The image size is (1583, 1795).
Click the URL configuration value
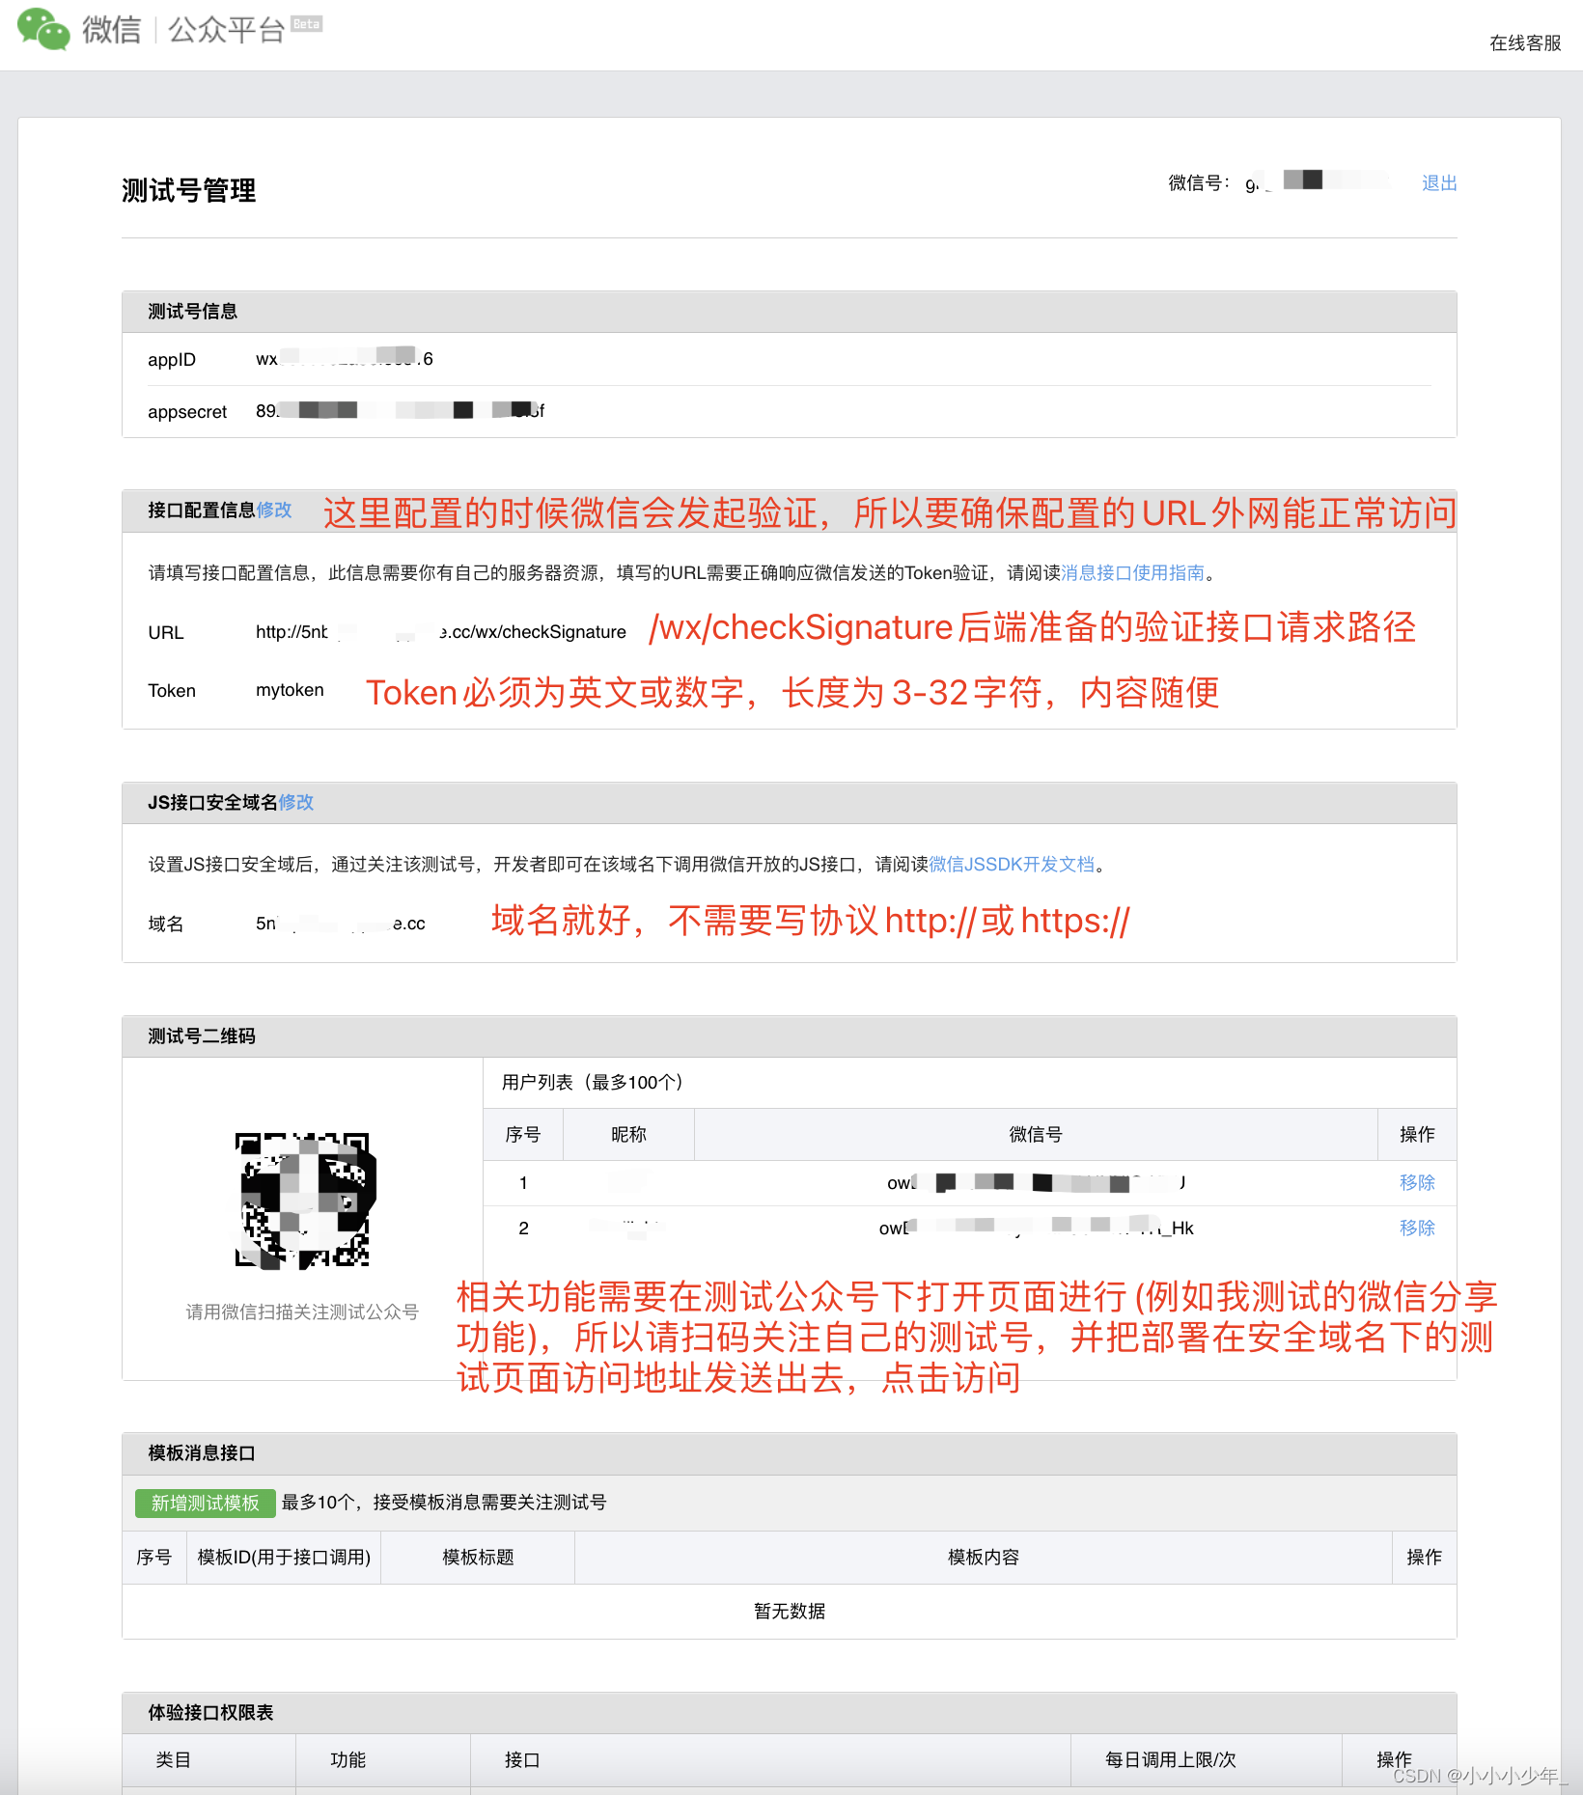point(440,632)
